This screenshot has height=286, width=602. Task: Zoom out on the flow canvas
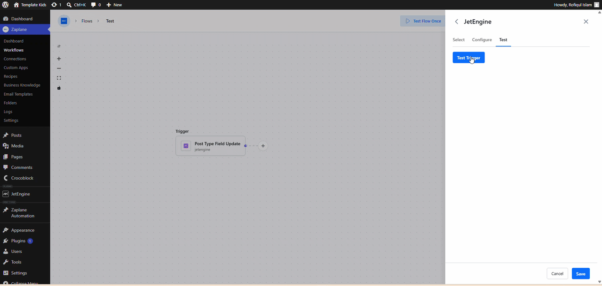coord(59,68)
